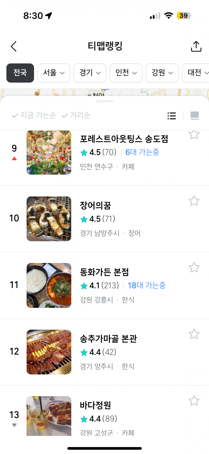The height and width of the screenshot is (454, 209).
Task: Select the 대전 region tab
Action: [195, 73]
